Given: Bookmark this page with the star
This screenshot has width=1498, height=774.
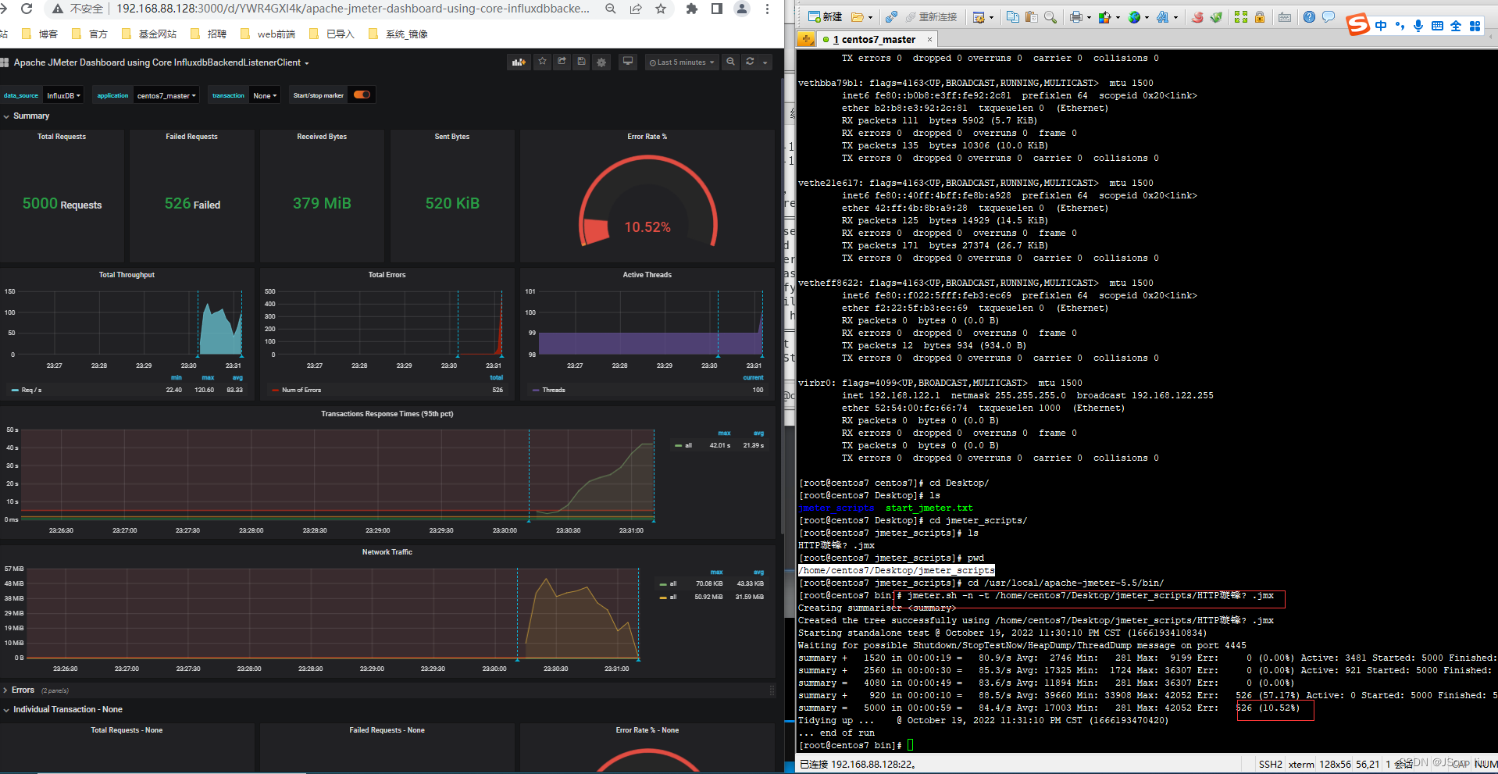Looking at the screenshot, I should point(661,9).
